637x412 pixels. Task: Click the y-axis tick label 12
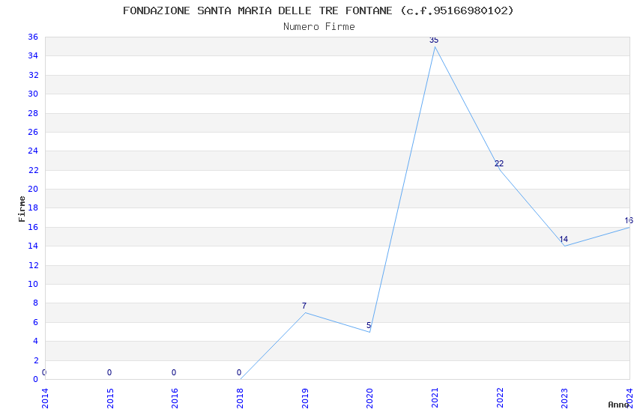click(x=33, y=265)
